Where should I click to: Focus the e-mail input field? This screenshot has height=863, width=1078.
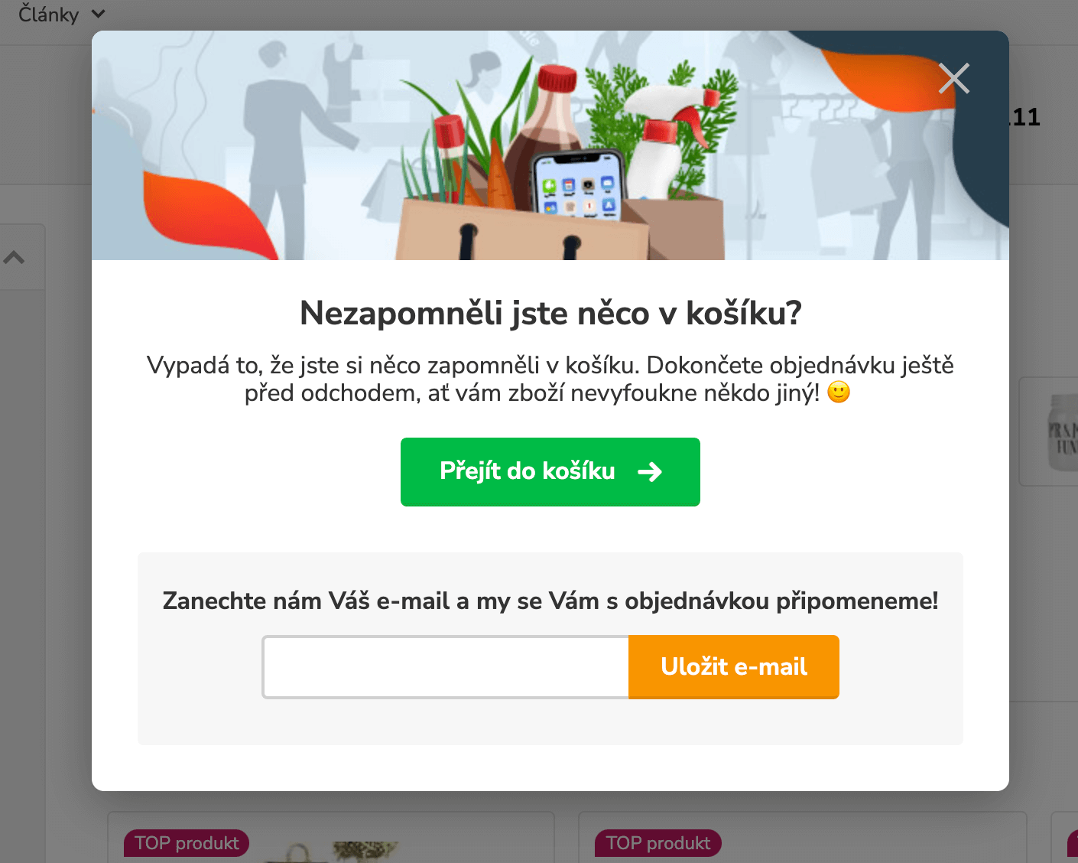(x=446, y=667)
